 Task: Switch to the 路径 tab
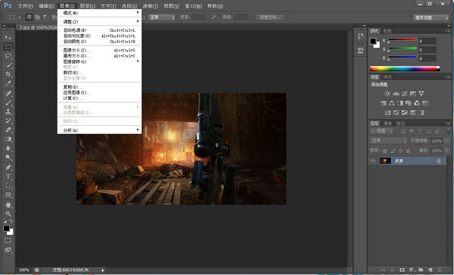tap(400, 123)
